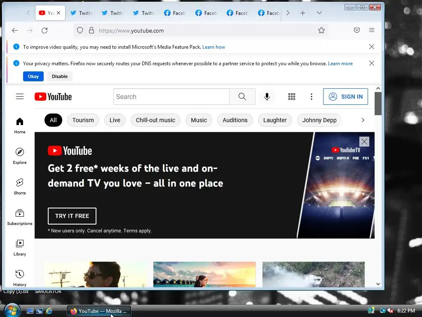The height and width of the screenshot is (317, 422).
Task: Open History in the sidebar
Action: coord(20,278)
